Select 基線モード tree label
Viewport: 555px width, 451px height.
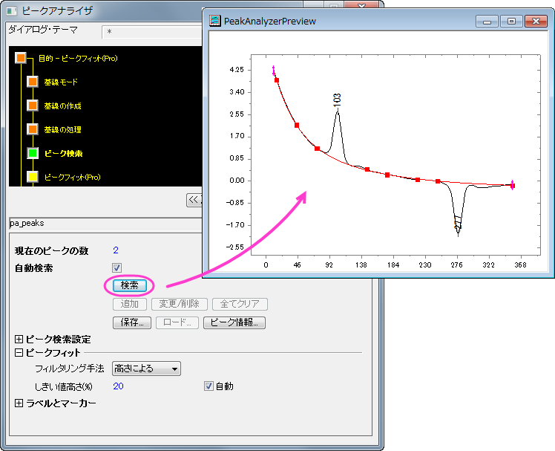61,82
